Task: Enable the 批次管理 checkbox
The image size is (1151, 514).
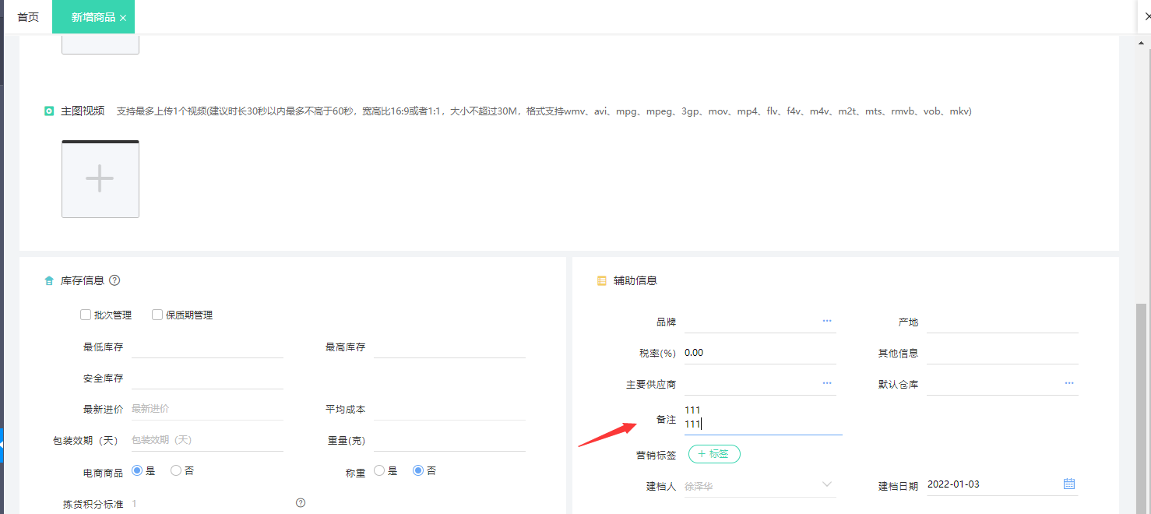Action: point(86,315)
